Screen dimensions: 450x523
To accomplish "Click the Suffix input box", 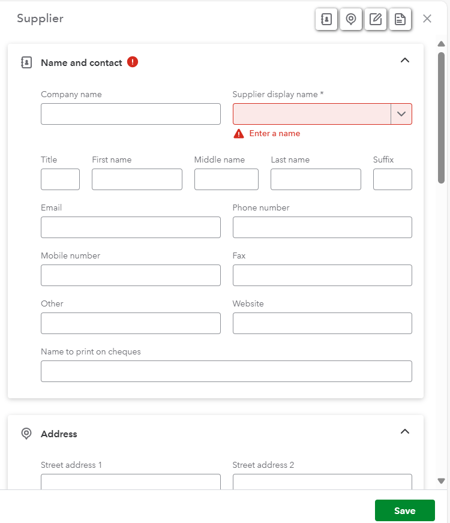I will pyautogui.click(x=392, y=179).
